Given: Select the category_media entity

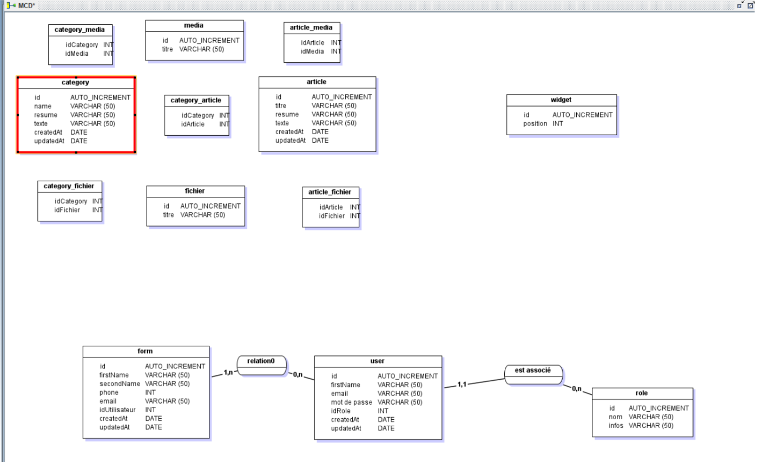Looking at the screenshot, I should (x=80, y=45).
